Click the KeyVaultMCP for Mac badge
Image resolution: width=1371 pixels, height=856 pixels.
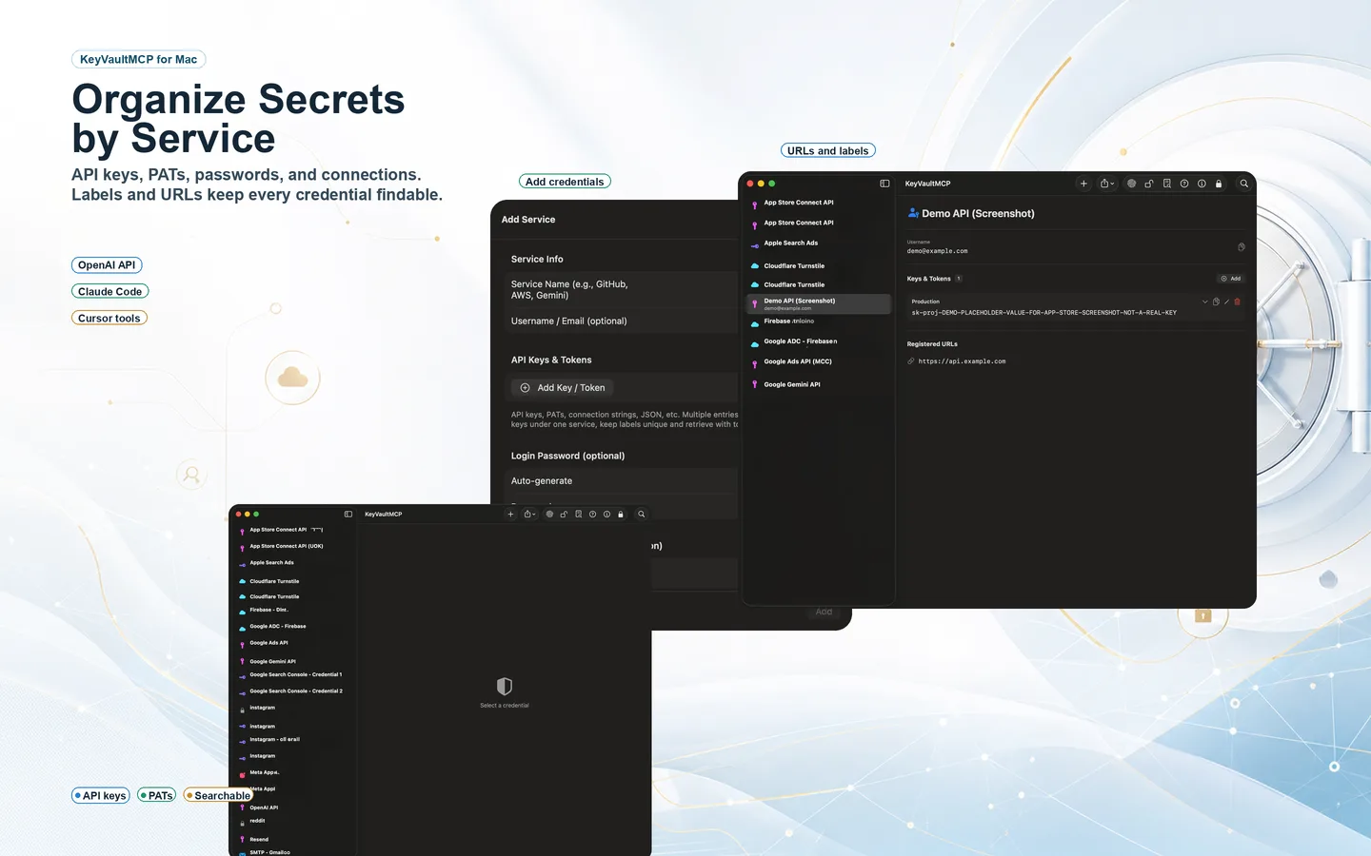139,59
